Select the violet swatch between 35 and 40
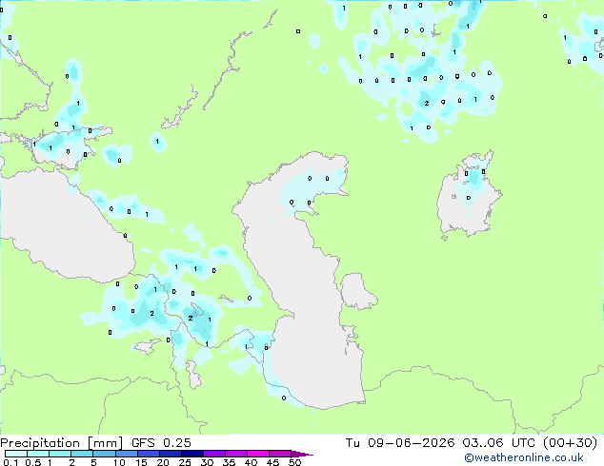The width and height of the screenshot is (604, 466). [235, 454]
